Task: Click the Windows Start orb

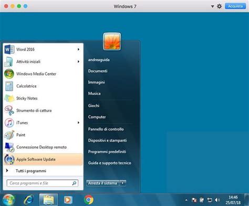Action: coord(8,200)
